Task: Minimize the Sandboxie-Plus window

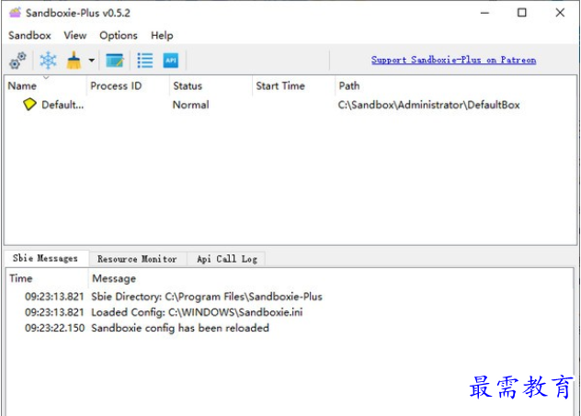Action: click(484, 13)
